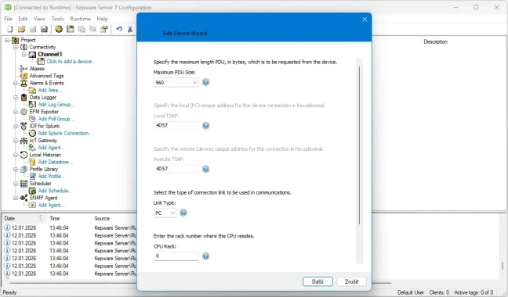508x297 pixels.
Task: Click the Další (Next) button
Action: (317, 281)
